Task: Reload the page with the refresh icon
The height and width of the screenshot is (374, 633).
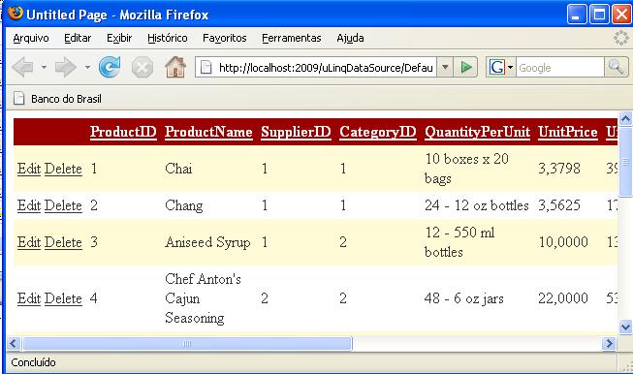Action: click(110, 67)
